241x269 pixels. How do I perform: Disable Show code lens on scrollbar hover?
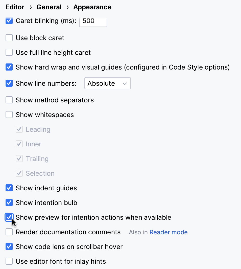click(9, 246)
